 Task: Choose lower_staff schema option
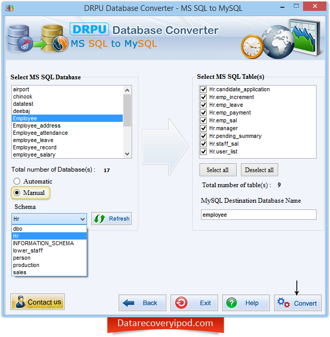point(49,250)
